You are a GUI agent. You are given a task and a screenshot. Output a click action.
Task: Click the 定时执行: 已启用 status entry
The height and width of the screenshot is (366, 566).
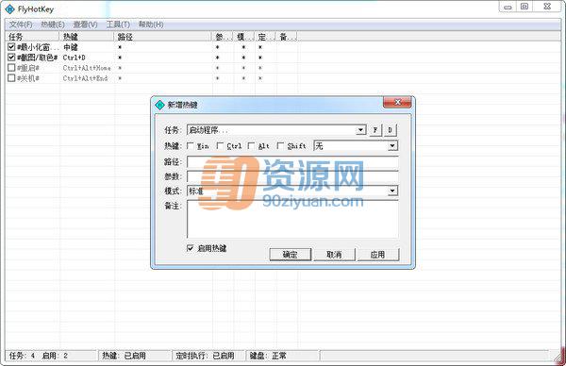point(208,356)
